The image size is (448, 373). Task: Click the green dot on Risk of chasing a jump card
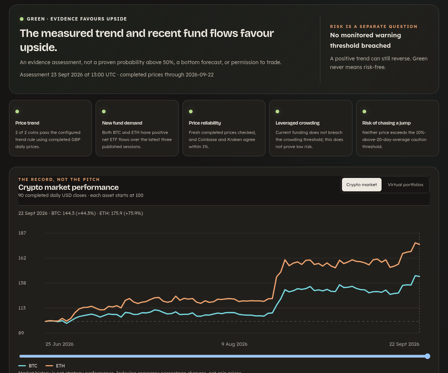364,112
